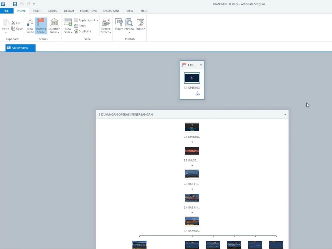
Task: Select the 2.3 BAB I slide thumbnail
Action: [192, 175]
